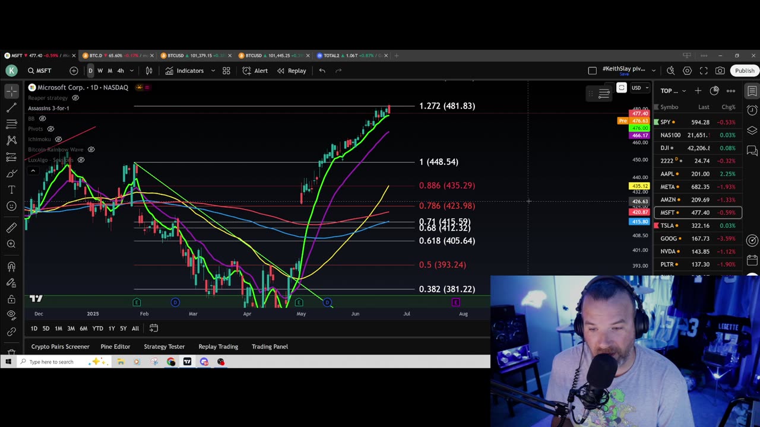Open the quick search icon
The image size is (760, 427).
pyautogui.click(x=670, y=71)
